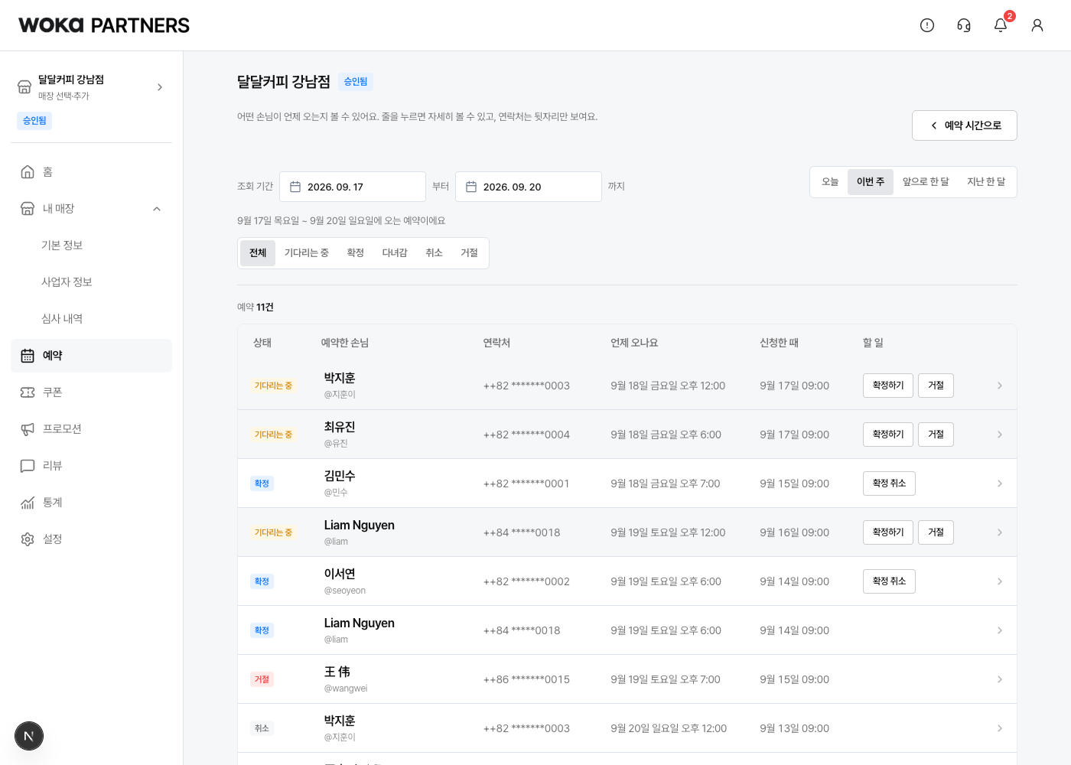Viewport: 1071px width, 765px height.
Task: Select the 전체 status tab
Action: [x=258, y=253]
